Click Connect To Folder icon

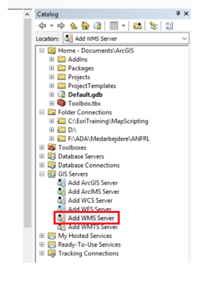(x=137, y=26)
